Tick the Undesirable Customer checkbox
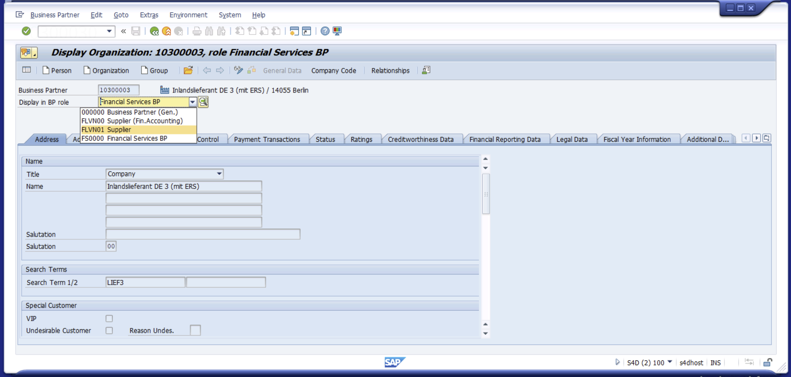The width and height of the screenshot is (791, 377). coord(109,330)
